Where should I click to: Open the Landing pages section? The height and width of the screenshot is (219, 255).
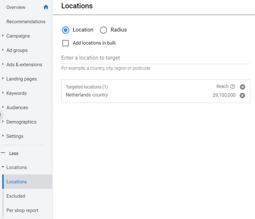(x=21, y=79)
